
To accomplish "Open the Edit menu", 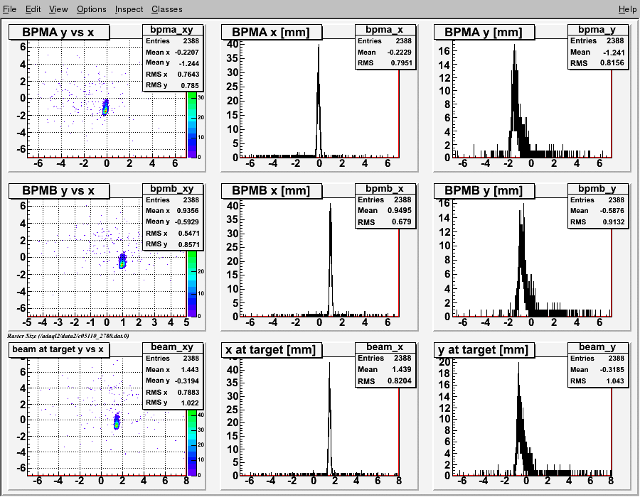I will pos(33,9).
